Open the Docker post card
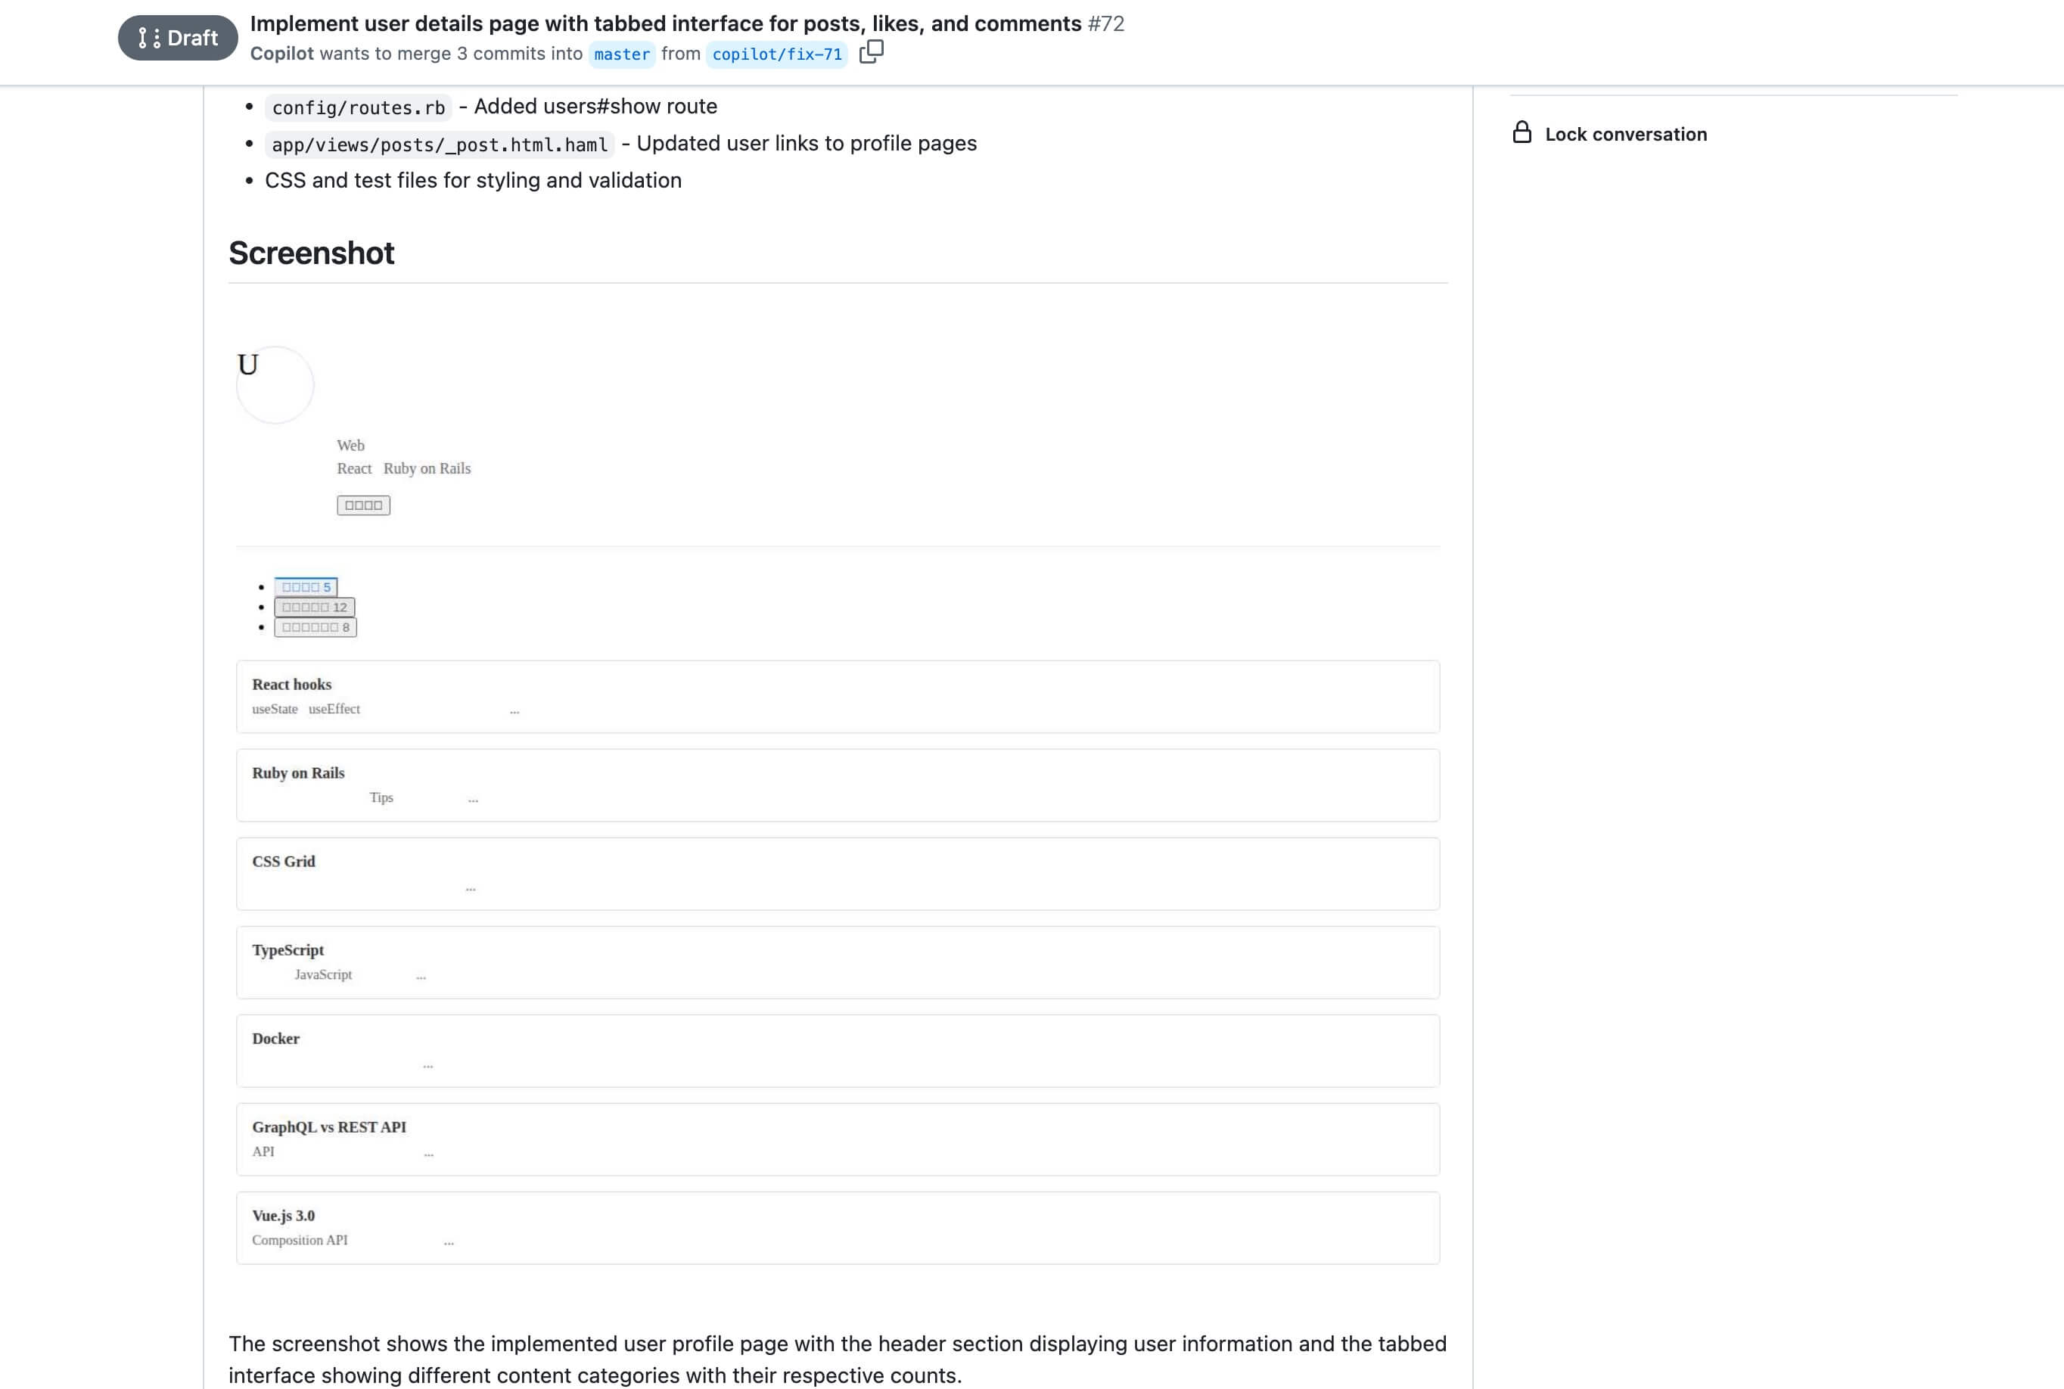The height and width of the screenshot is (1389, 2064). point(837,1051)
